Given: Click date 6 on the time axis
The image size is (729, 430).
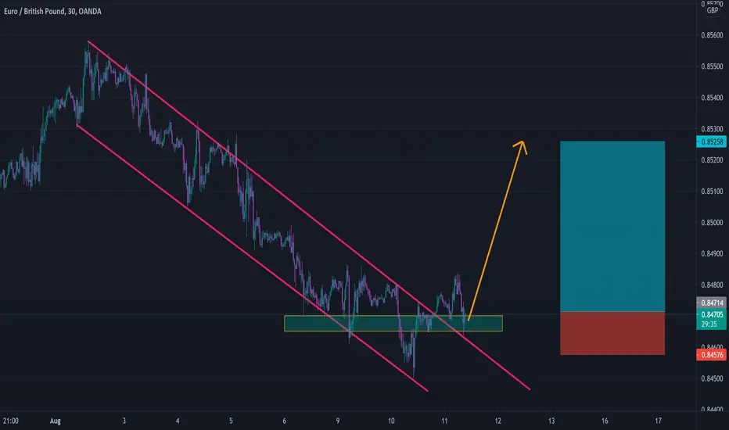Looking at the screenshot, I should [285, 421].
